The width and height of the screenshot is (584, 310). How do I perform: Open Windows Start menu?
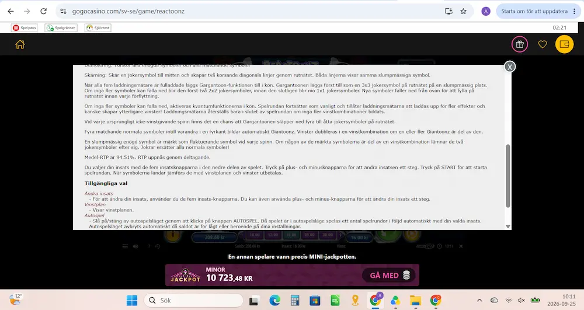132,300
